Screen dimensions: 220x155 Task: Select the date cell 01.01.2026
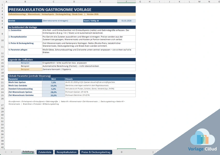[126, 21]
